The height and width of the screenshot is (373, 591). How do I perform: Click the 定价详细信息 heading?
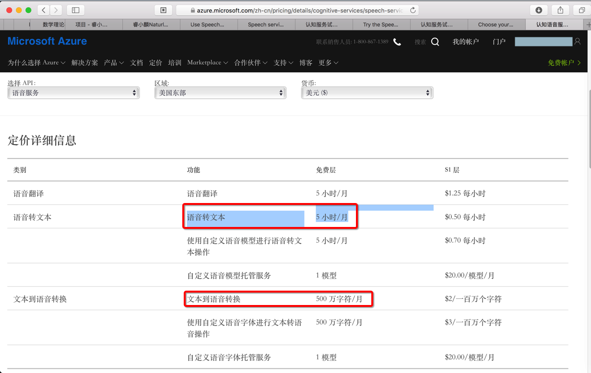(x=42, y=140)
